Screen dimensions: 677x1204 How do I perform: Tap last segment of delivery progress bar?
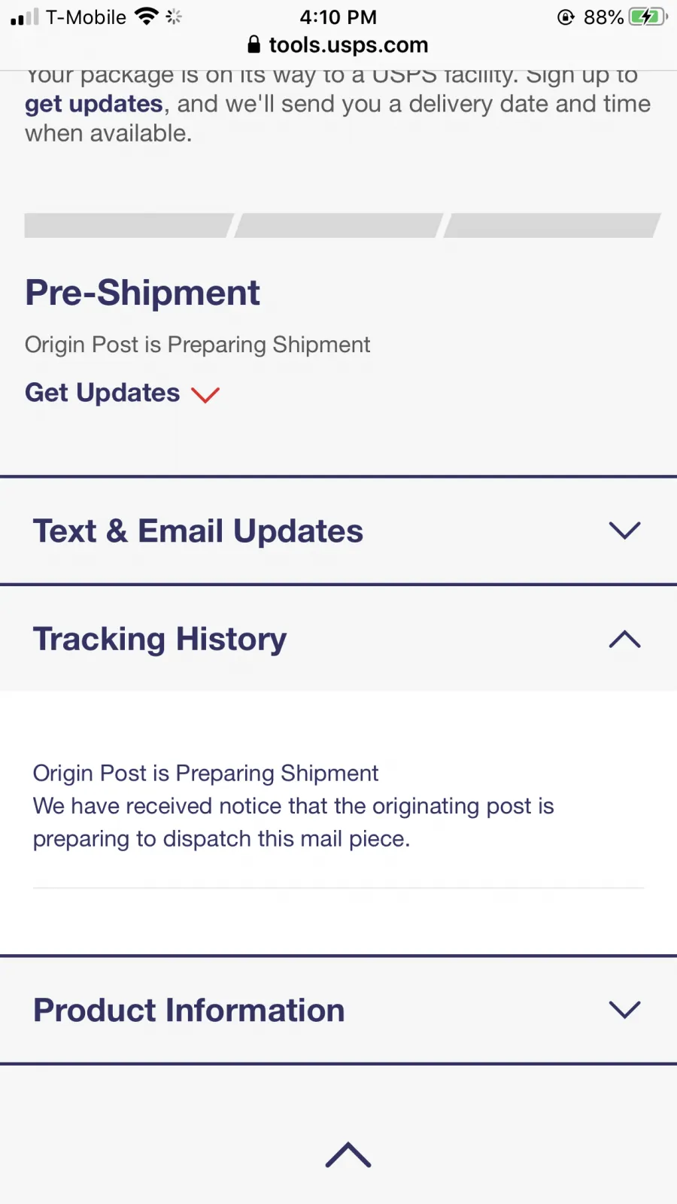coord(552,226)
